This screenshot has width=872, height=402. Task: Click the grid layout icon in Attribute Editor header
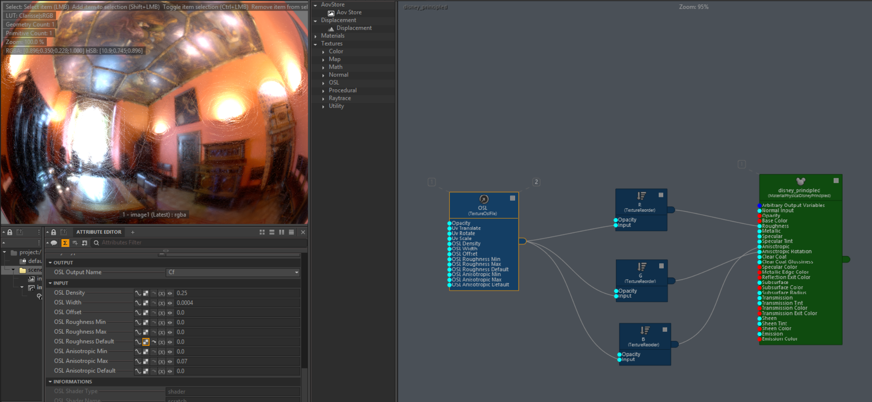262,232
